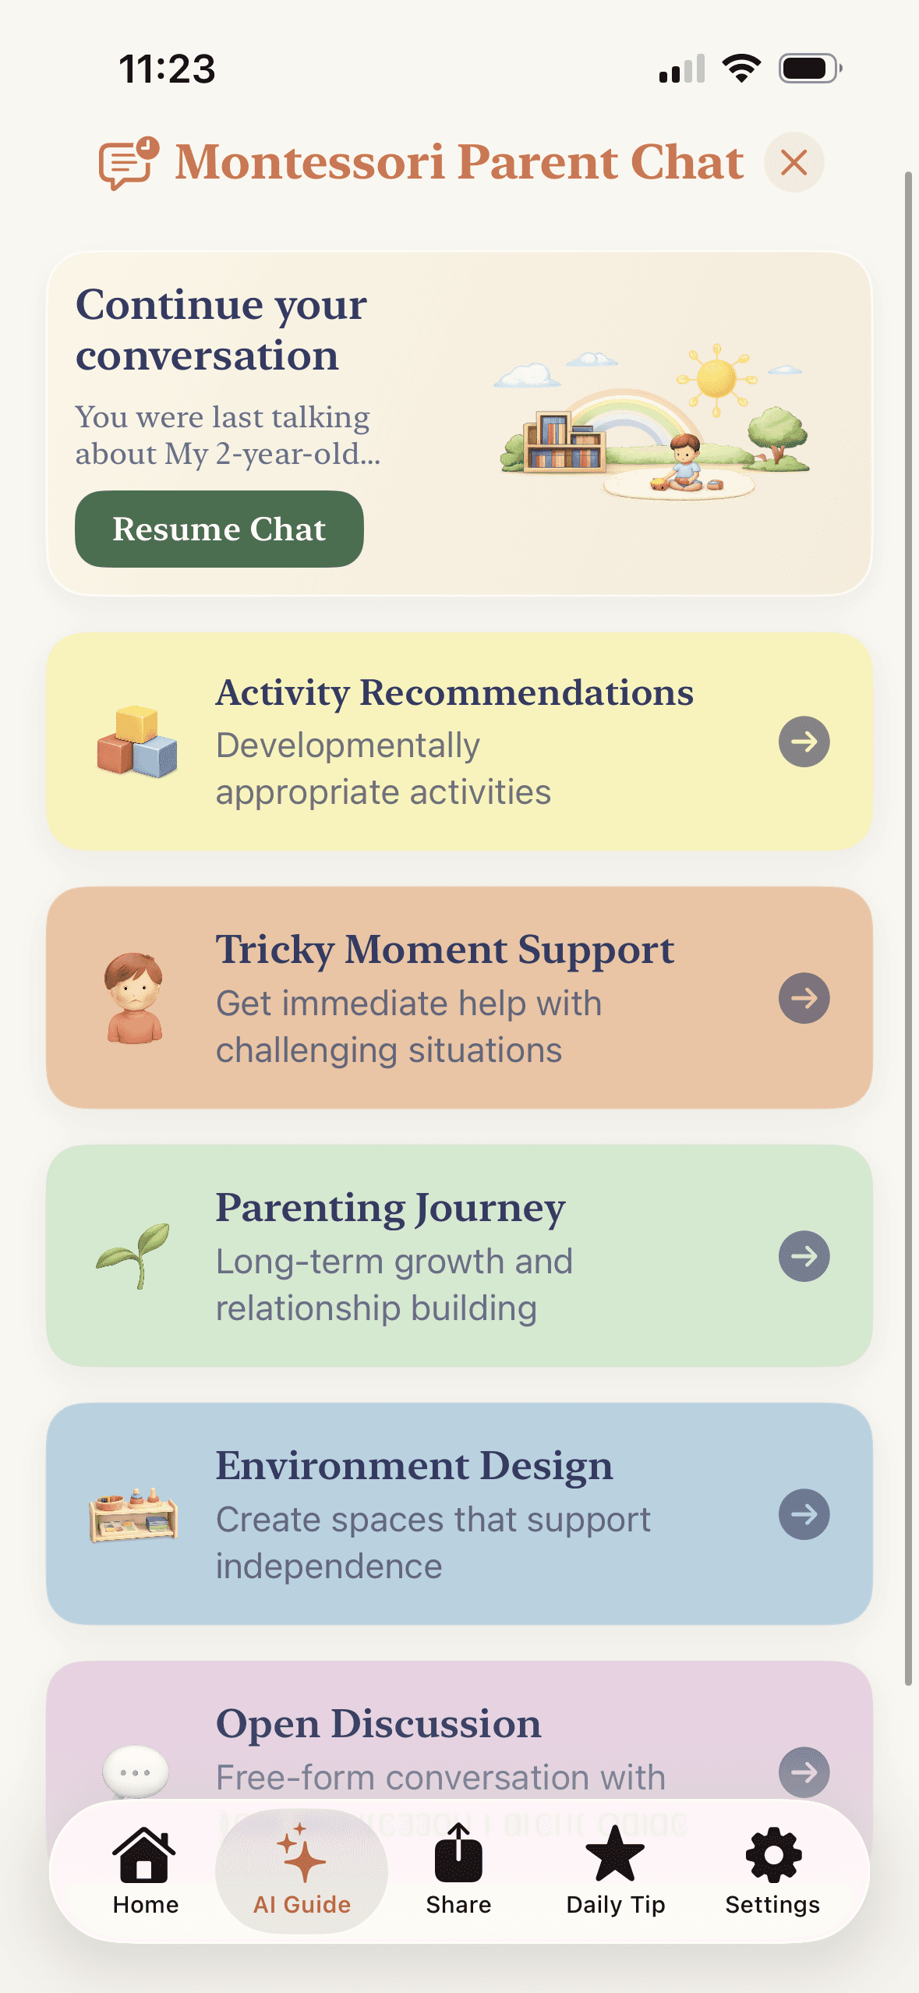
Task: Tap Resume Chat to continue conversation
Action: coord(218,529)
